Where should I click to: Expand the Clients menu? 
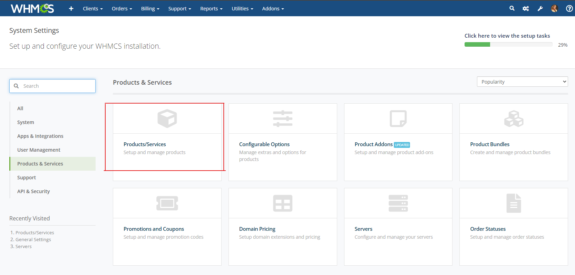tap(93, 9)
